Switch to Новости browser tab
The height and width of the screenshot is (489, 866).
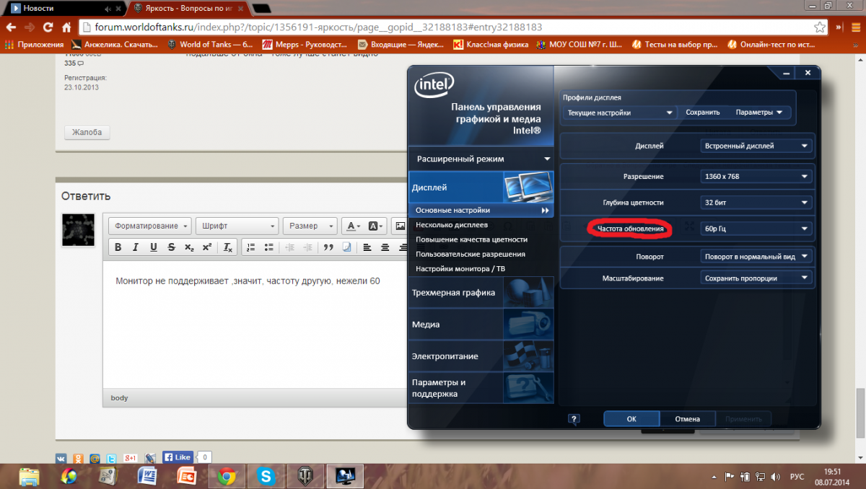(x=64, y=8)
